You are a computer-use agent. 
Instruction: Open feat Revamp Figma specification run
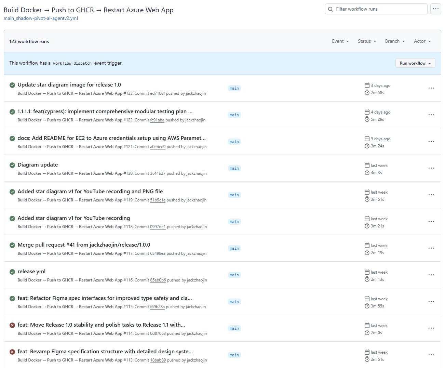point(105,352)
